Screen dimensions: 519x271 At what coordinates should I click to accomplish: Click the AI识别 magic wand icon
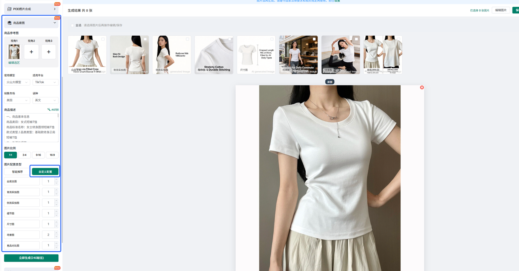49,110
